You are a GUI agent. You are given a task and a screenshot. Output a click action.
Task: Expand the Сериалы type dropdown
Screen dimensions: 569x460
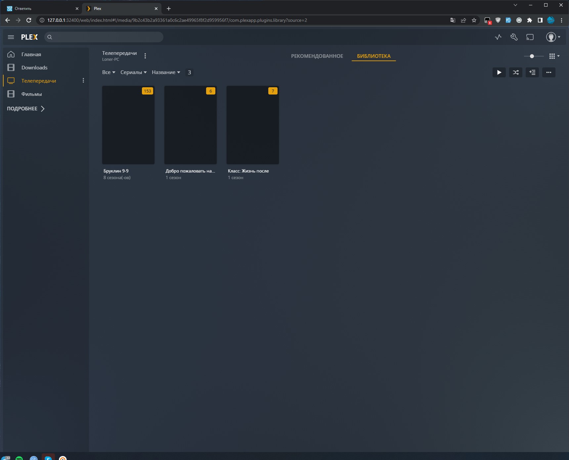133,72
